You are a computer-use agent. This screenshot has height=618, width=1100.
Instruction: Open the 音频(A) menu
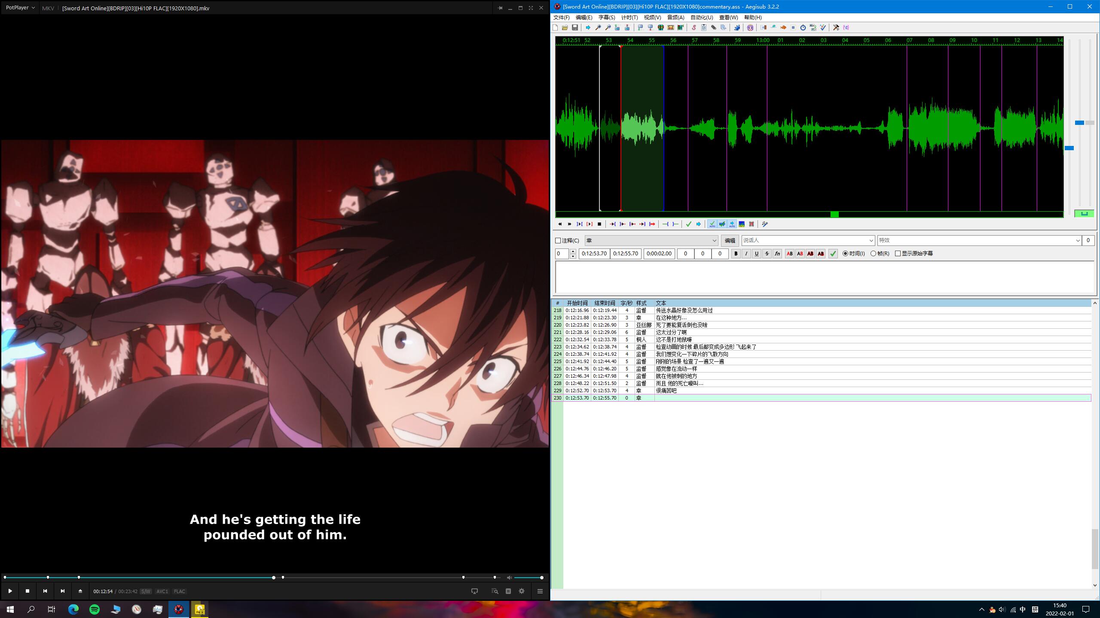tap(675, 18)
